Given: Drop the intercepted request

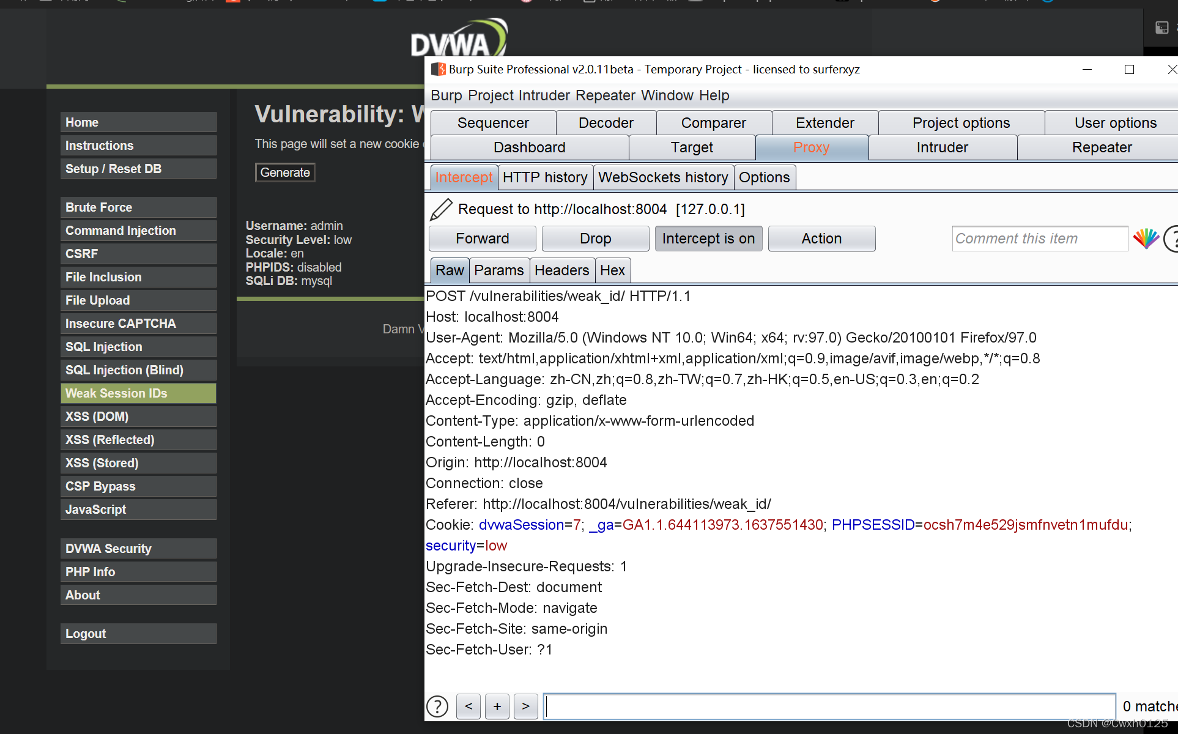Looking at the screenshot, I should click(595, 239).
